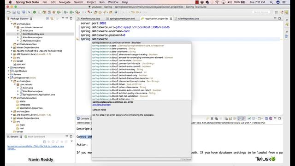Click the Quick Access search field

pyautogui.click(x=261, y=12)
